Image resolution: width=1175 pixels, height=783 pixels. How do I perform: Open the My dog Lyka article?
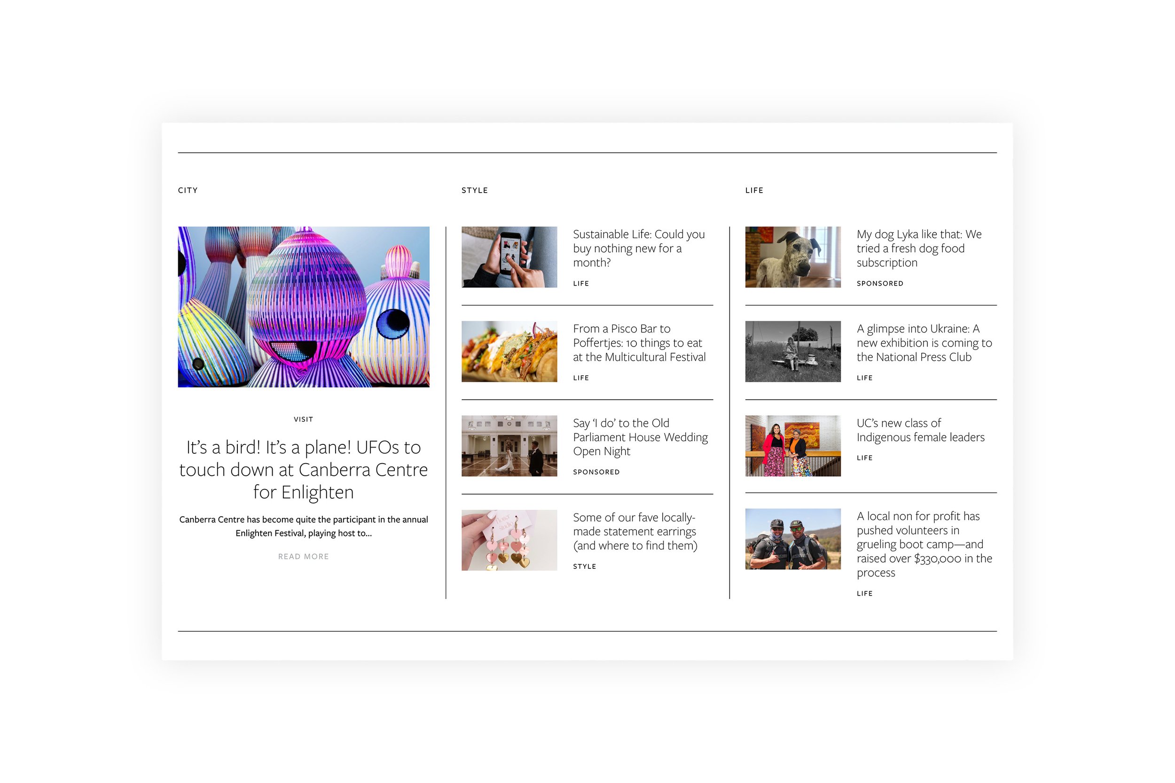click(918, 248)
